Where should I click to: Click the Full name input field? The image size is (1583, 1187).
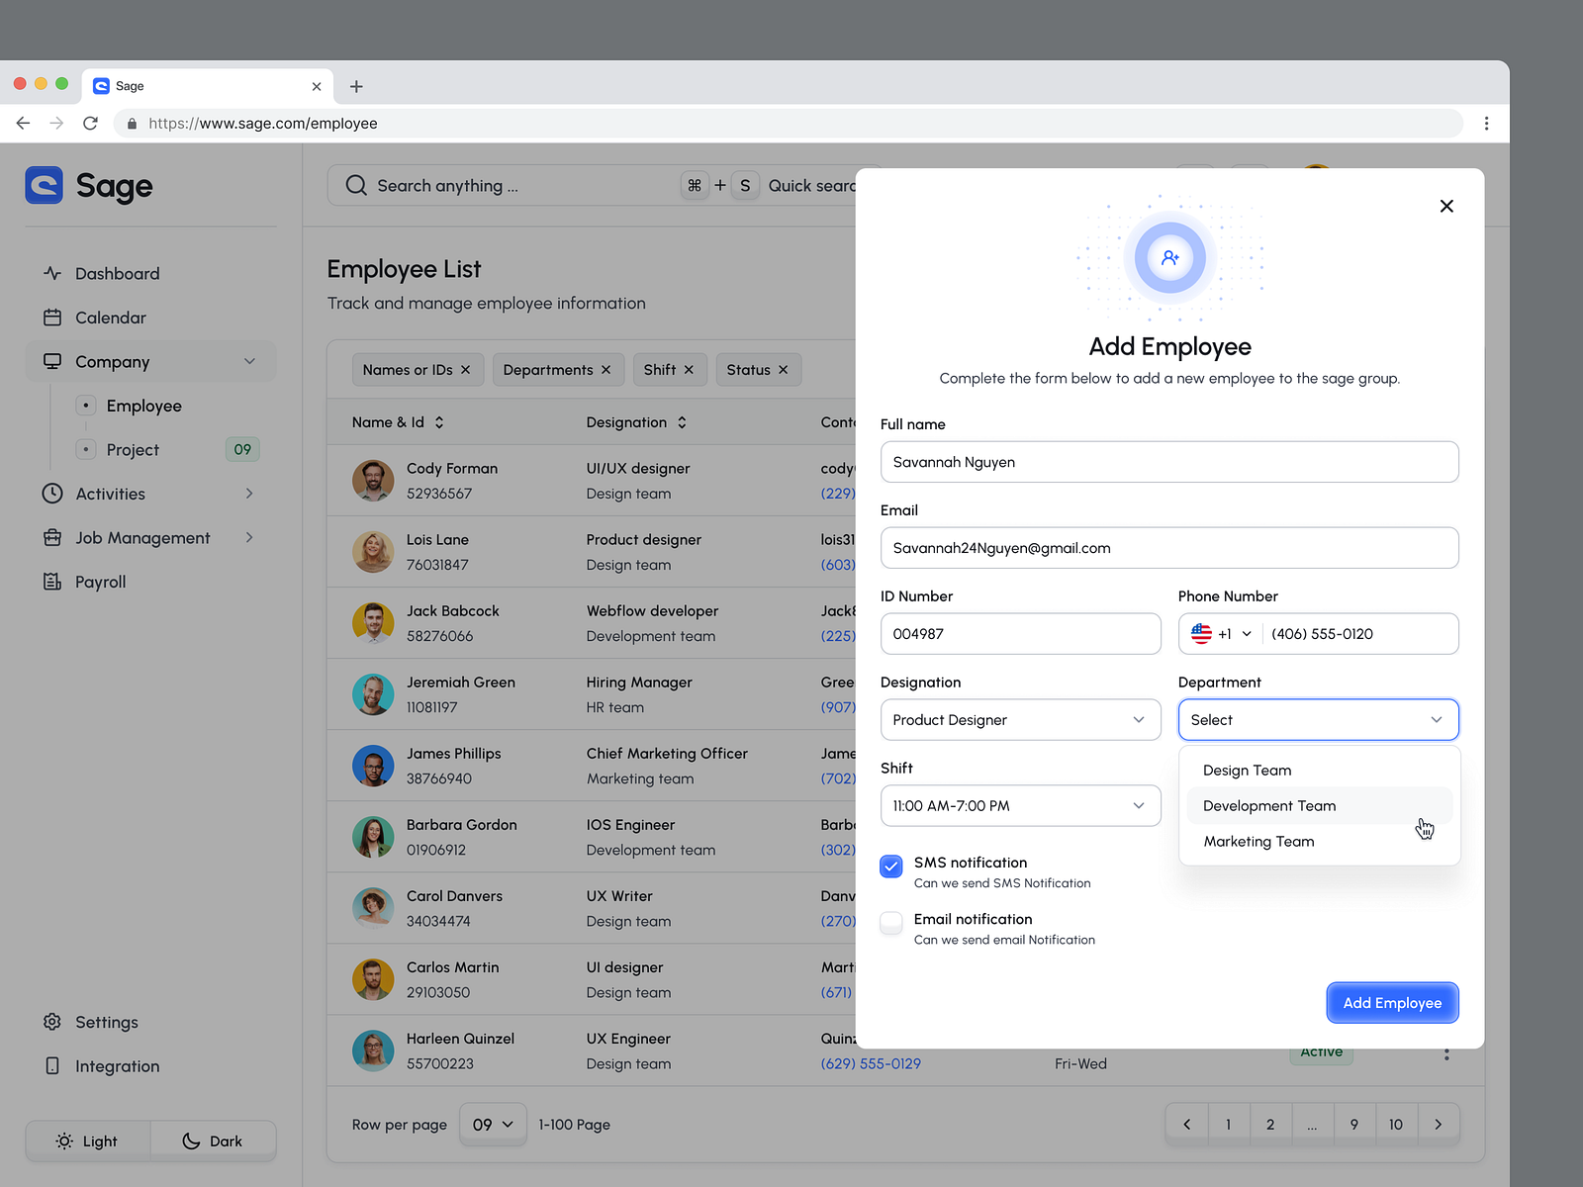(x=1168, y=462)
